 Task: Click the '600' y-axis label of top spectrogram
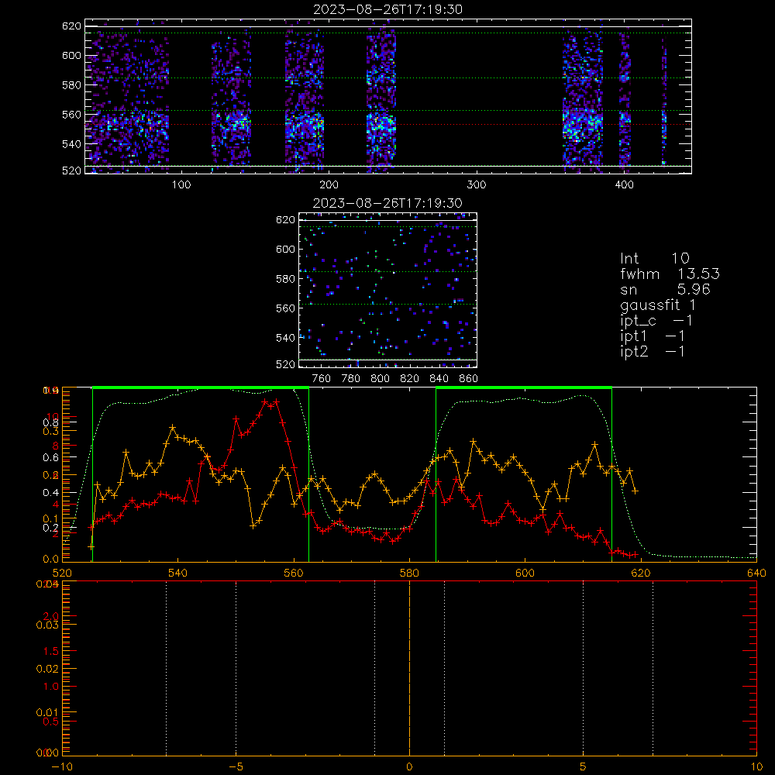[71, 55]
